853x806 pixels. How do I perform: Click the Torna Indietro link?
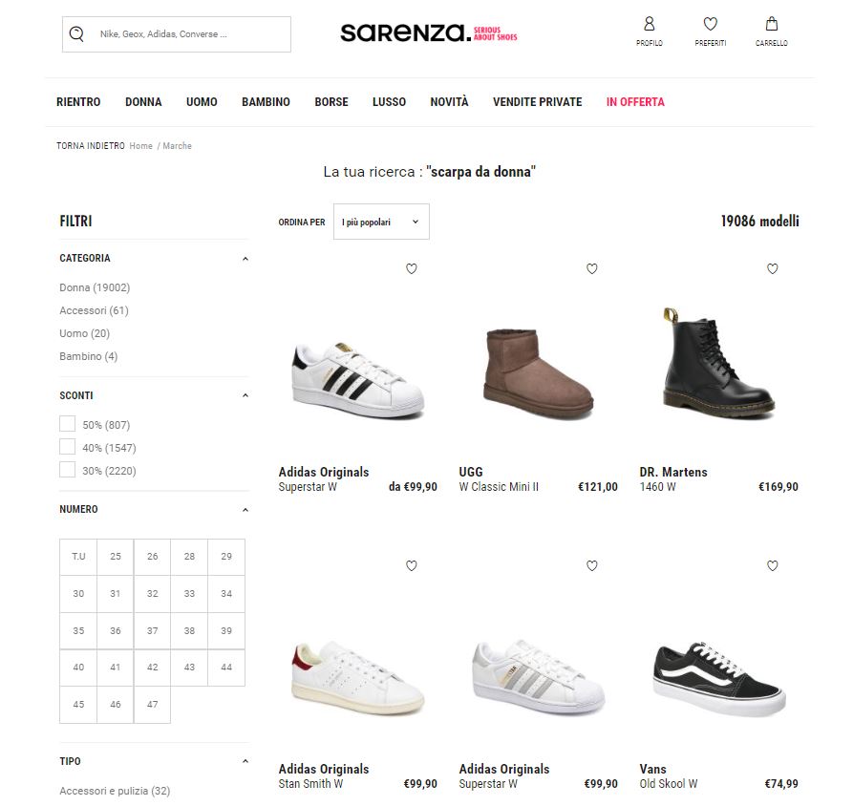click(91, 146)
